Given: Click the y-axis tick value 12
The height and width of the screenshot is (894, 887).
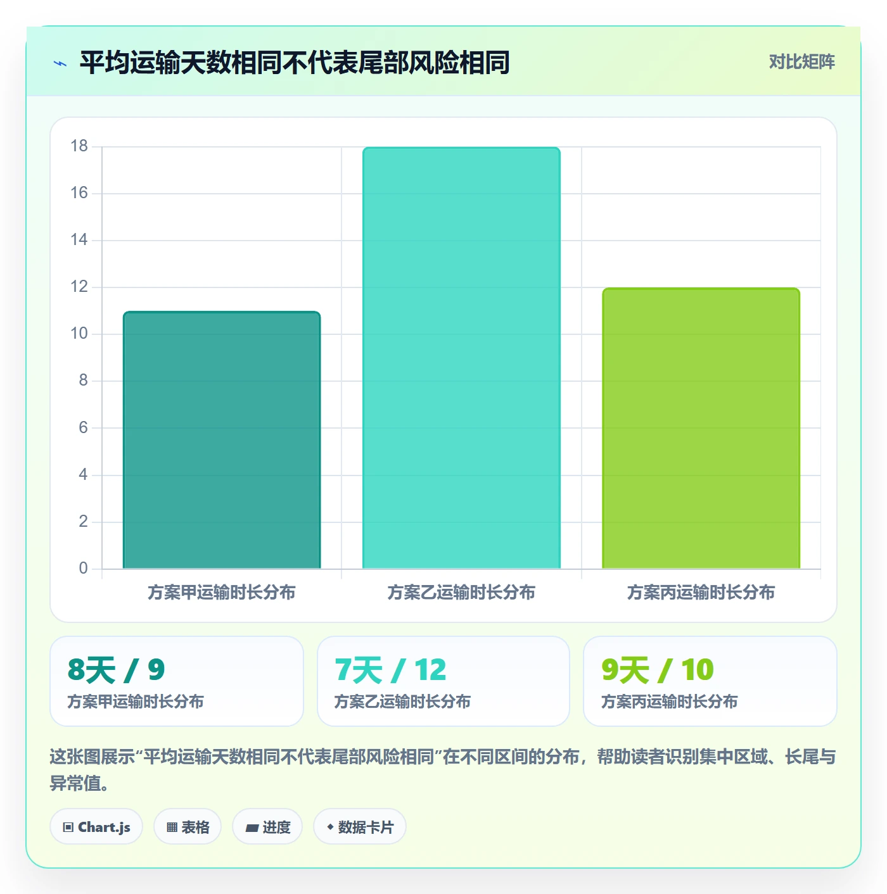Looking at the screenshot, I should (79, 287).
